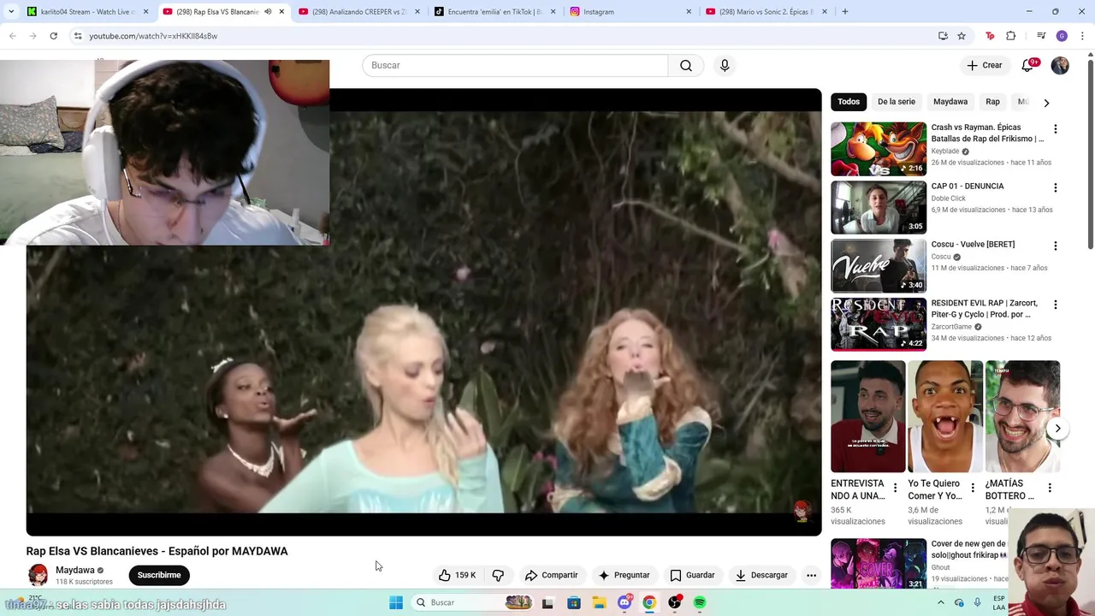Open options menu for RESIDENT EVIL RAP
Screen dimensions: 1095x616
point(1055,305)
